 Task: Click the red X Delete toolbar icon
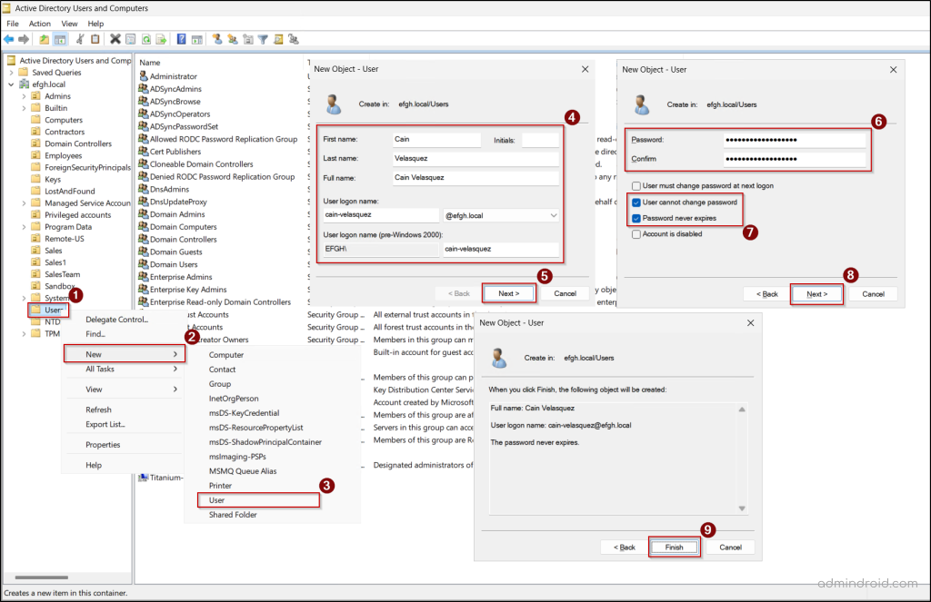[x=115, y=39]
